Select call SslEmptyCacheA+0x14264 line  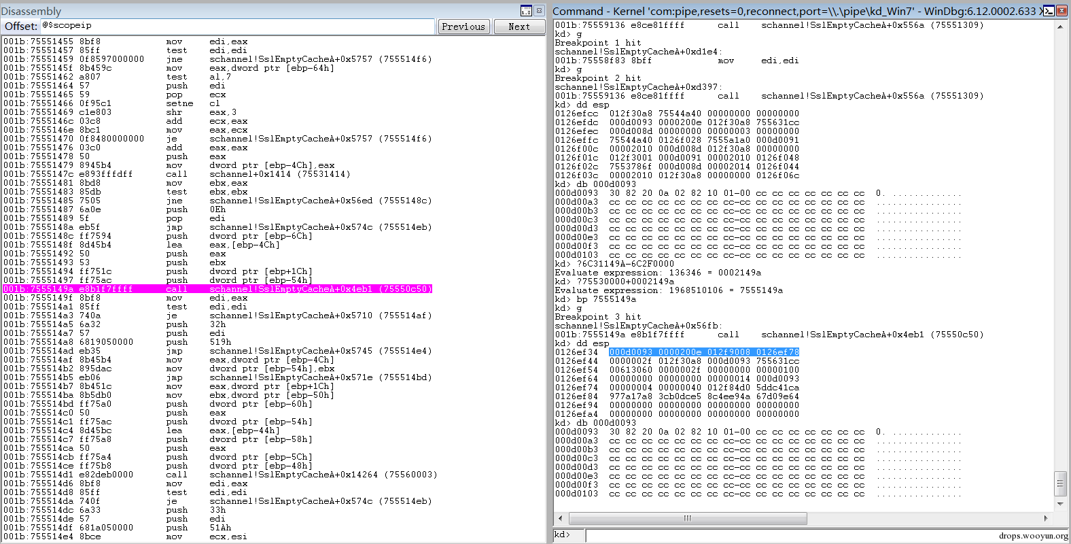(220, 475)
